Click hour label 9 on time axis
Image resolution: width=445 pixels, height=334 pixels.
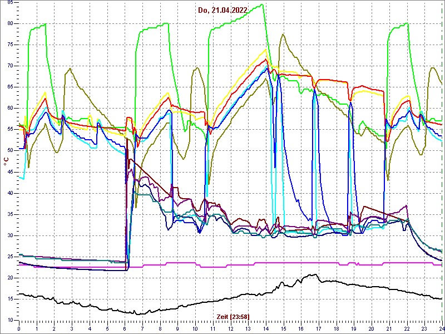coord(177,328)
